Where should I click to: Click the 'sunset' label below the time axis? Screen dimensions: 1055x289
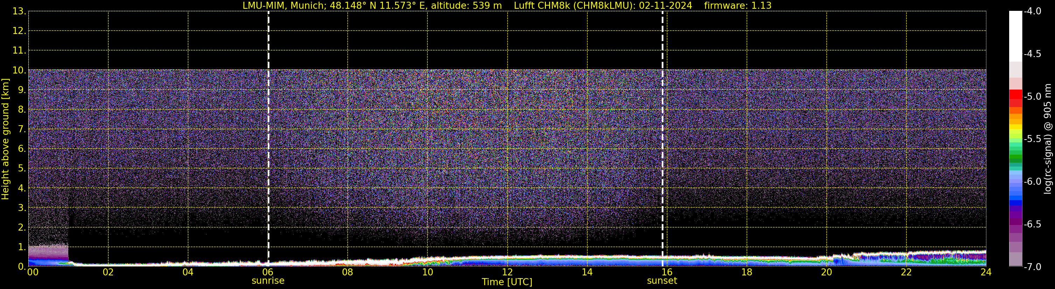click(x=662, y=281)
